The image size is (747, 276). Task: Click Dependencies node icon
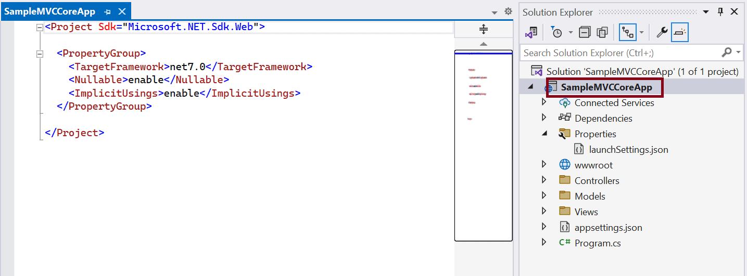click(x=564, y=117)
